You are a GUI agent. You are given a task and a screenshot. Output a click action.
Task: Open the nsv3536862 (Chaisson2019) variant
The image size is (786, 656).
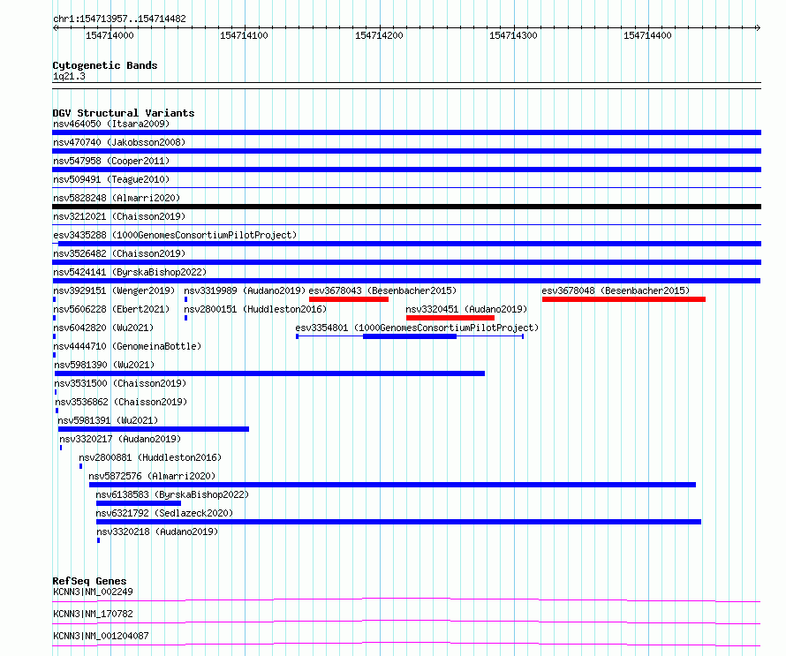point(121,402)
